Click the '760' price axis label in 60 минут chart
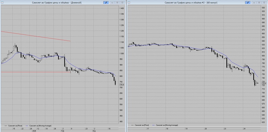The width and height of the screenshot is (268, 132). coord(263,70)
